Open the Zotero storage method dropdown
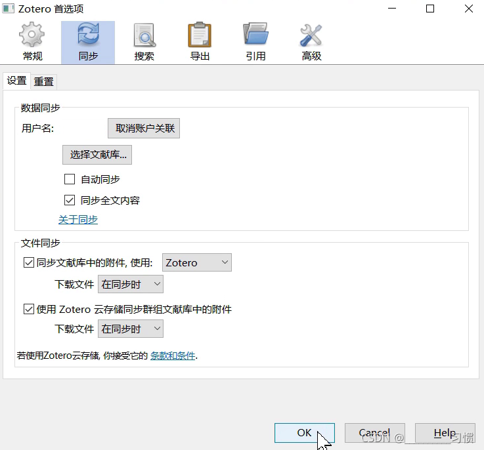The width and height of the screenshot is (484, 450). (x=196, y=262)
